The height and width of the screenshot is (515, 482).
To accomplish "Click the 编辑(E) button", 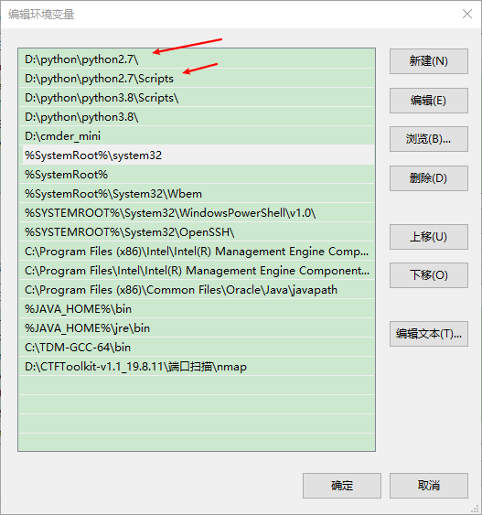I will coord(428,101).
